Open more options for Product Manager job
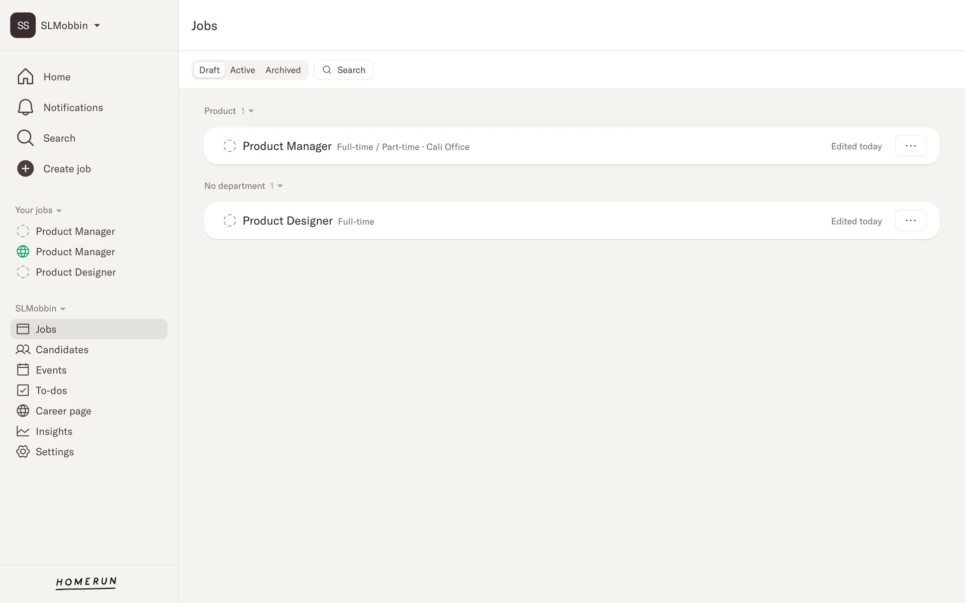965x603 pixels. tap(910, 146)
